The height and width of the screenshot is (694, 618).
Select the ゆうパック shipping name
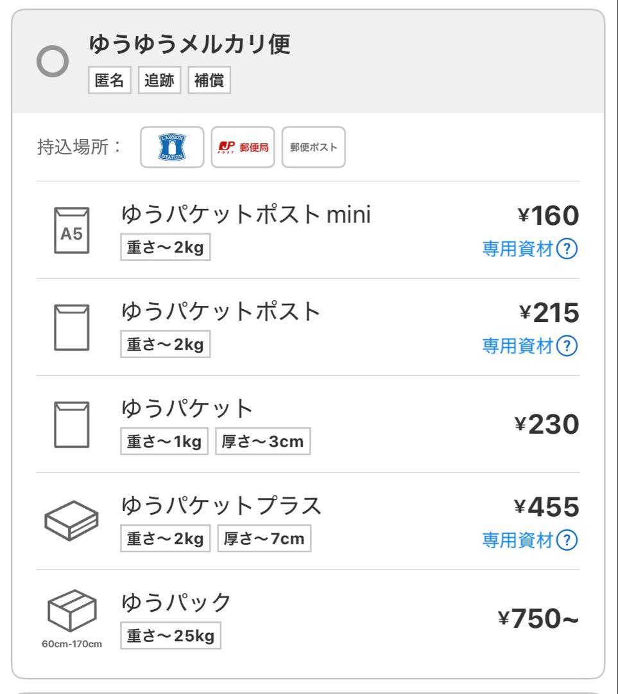pyautogui.click(x=176, y=602)
